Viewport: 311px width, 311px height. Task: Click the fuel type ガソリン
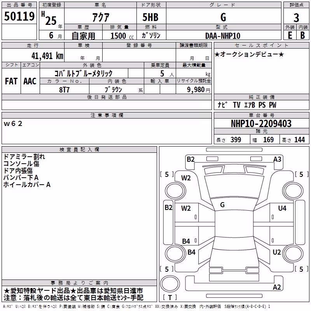pos(151,35)
